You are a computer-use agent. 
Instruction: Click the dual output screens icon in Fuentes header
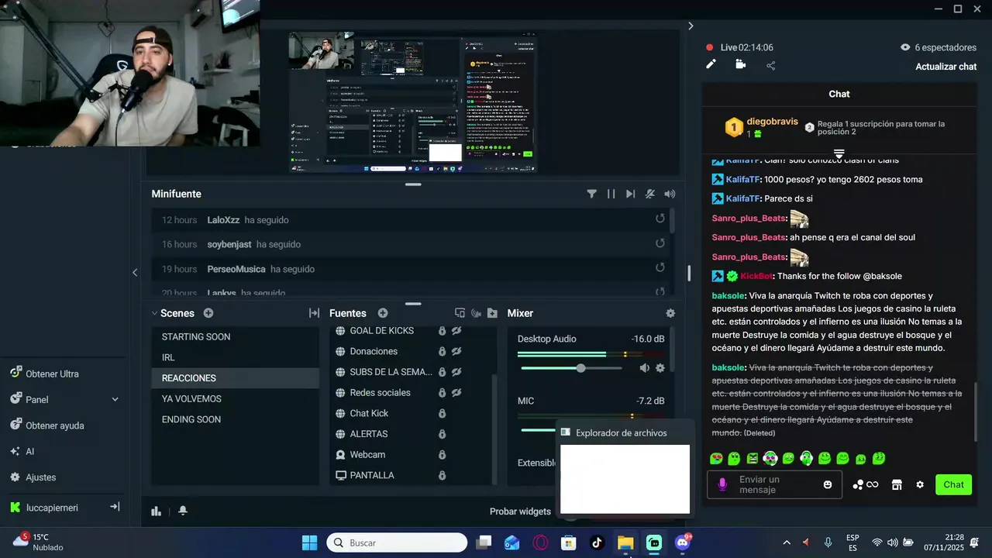tap(460, 313)
